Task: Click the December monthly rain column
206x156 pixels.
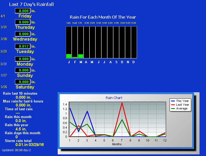Action: (x=134, y=42)
